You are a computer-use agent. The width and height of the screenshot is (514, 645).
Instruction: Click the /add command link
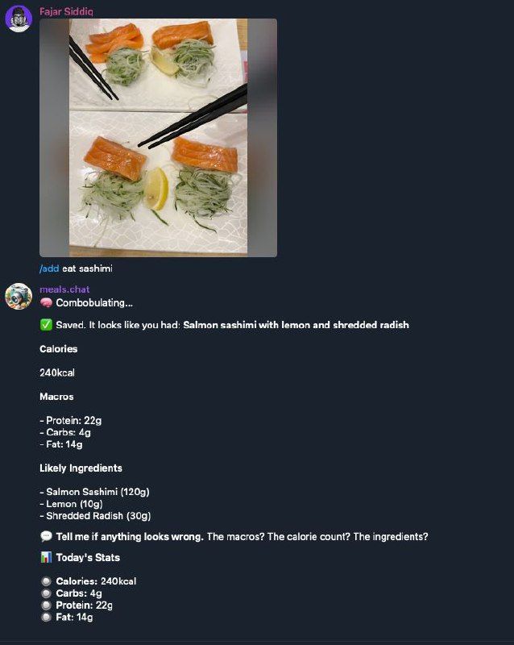pyautogui.click(x=49, y=268)
